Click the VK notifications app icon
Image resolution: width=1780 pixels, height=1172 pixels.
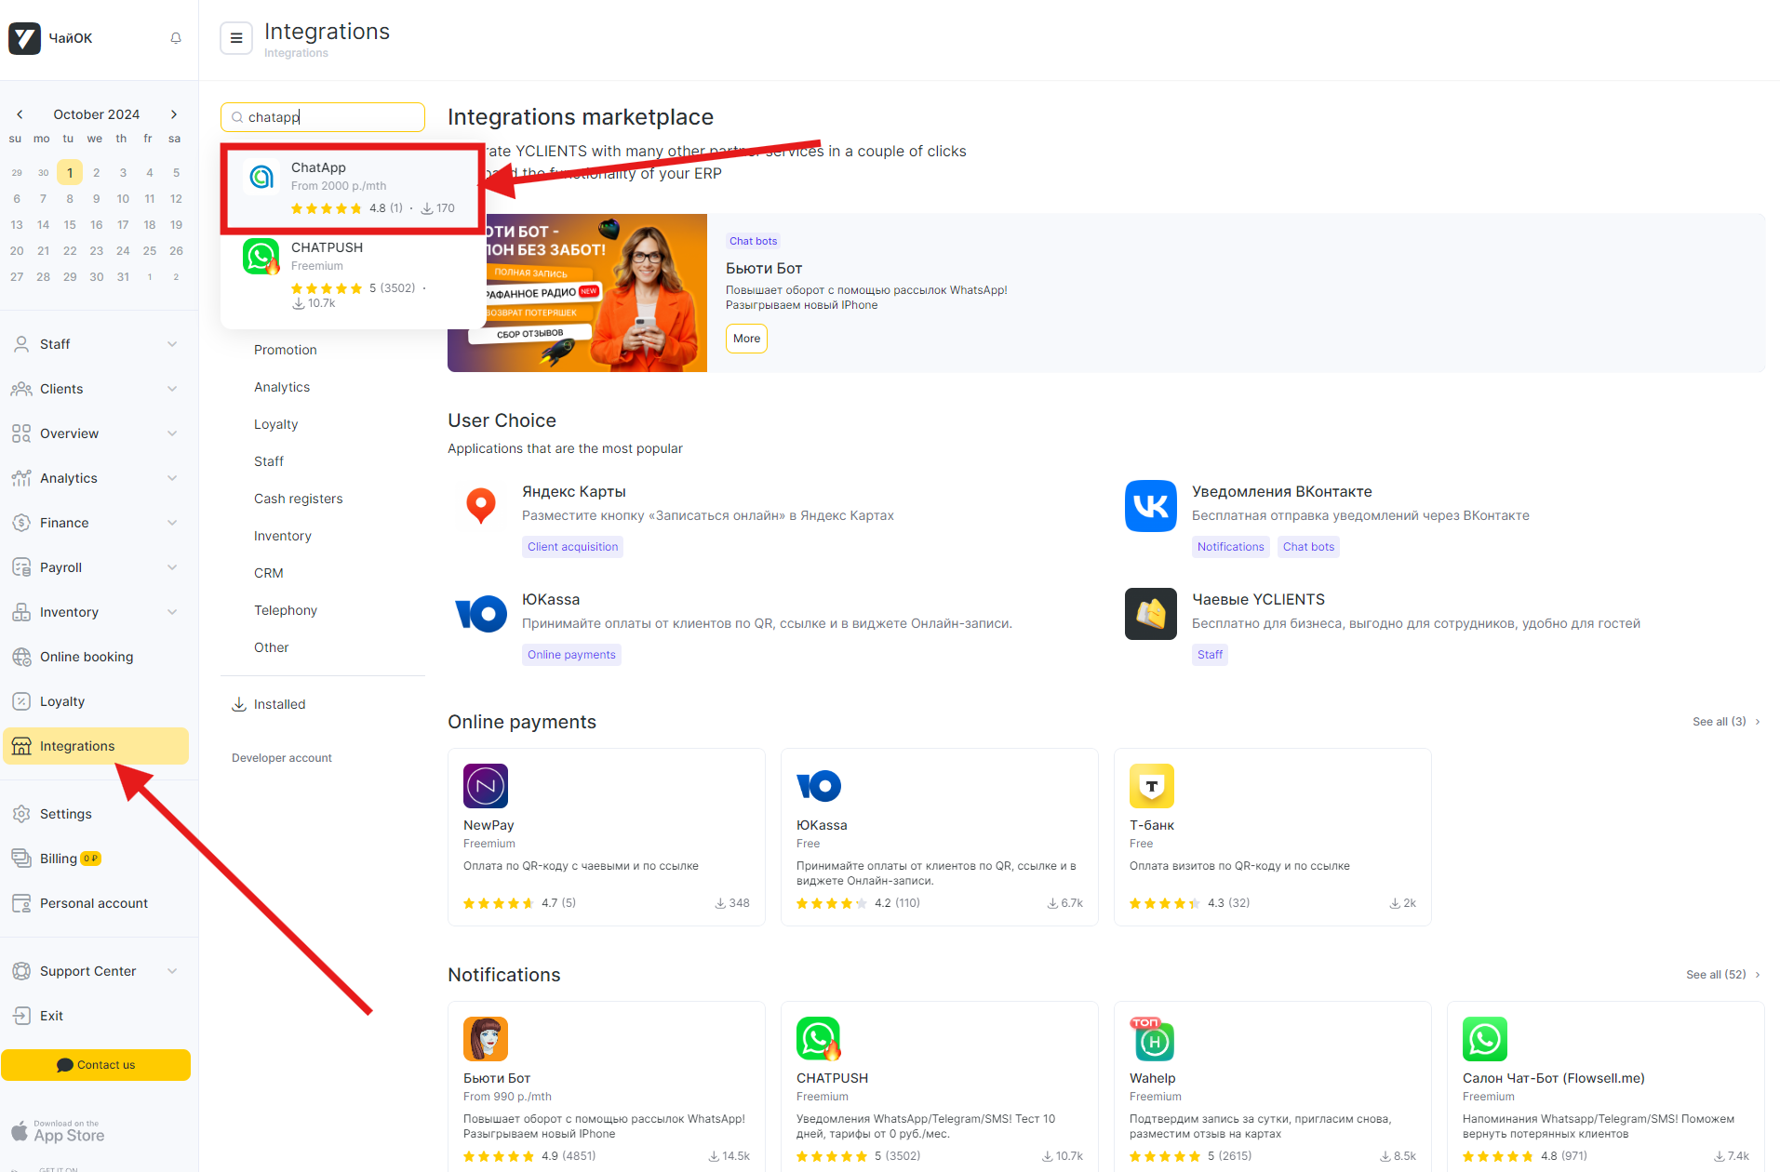click(1150, 506)
